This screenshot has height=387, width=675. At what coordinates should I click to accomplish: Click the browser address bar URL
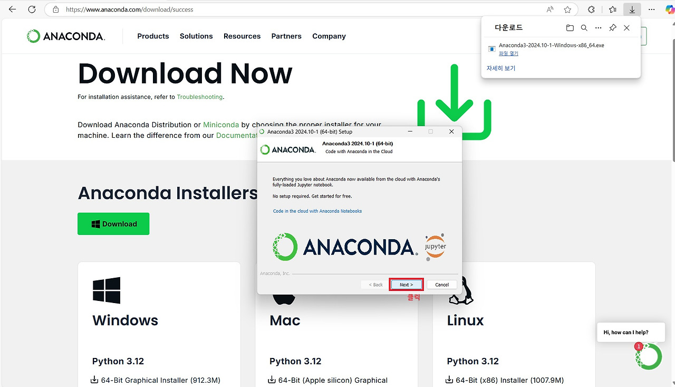click(x=129, y=10)
